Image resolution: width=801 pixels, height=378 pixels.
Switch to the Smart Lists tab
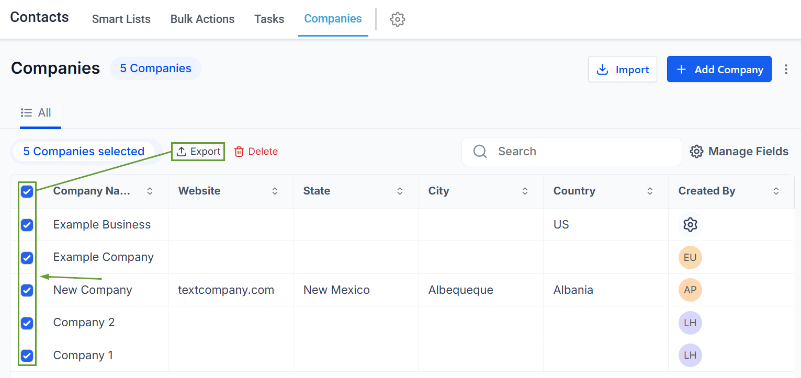point(121,19)
